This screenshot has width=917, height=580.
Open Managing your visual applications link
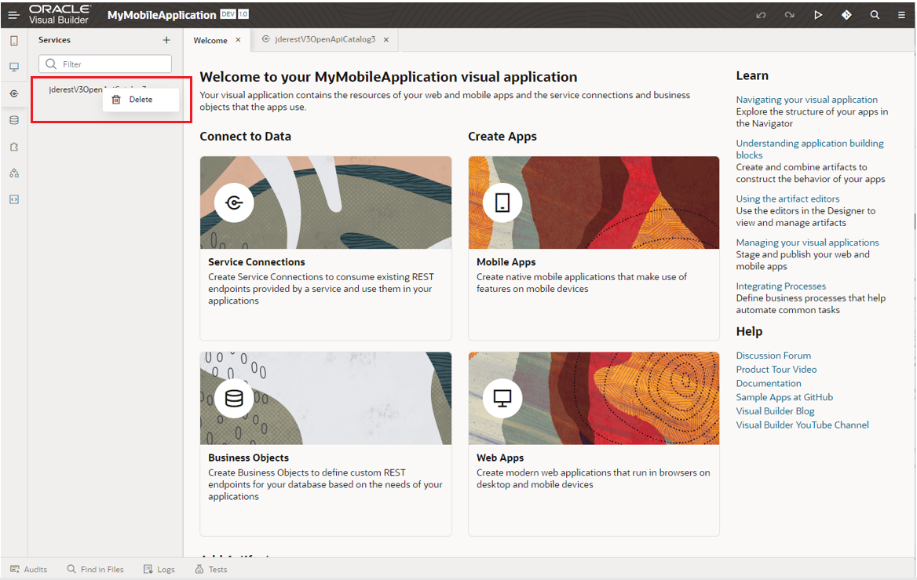[807, 242]
